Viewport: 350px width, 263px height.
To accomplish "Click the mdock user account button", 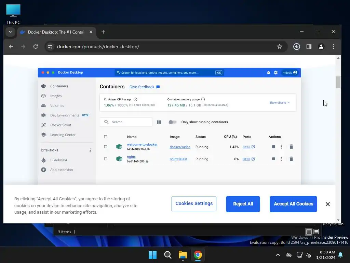I will pos(290,73).
